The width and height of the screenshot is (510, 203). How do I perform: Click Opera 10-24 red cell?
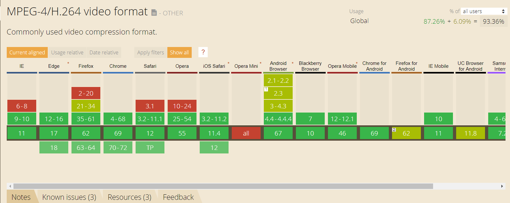(182, 106)
